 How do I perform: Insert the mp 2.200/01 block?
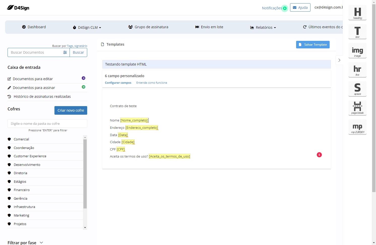[357, 127]
